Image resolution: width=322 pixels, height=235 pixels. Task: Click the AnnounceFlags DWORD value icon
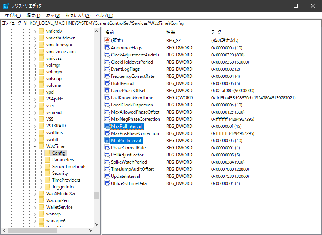point(107,47)
